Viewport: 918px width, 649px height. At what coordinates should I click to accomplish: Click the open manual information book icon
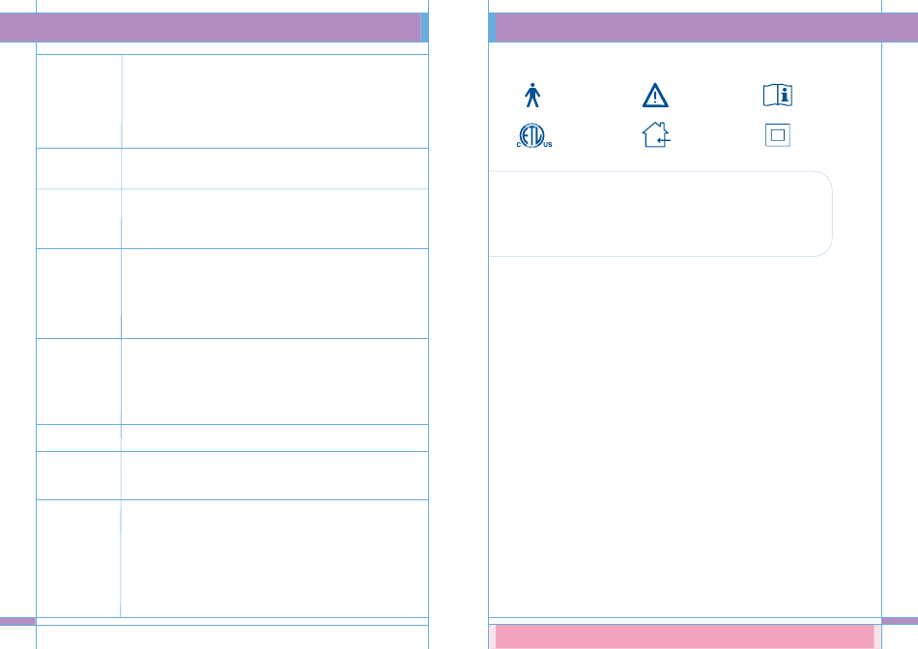(778, 95)
